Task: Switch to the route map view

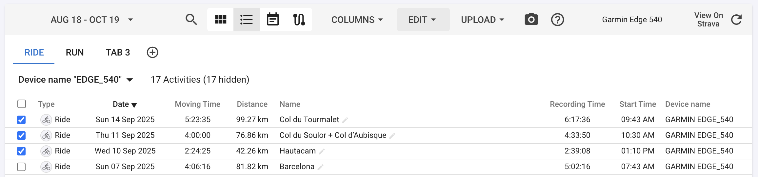Action: (x=299, y=20)
